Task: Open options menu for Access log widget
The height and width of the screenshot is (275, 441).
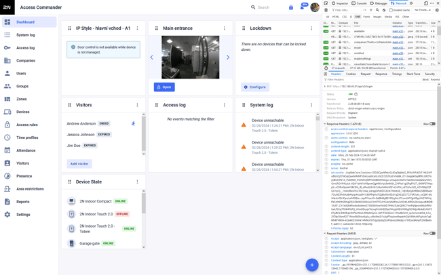Action: click(225, 105)
